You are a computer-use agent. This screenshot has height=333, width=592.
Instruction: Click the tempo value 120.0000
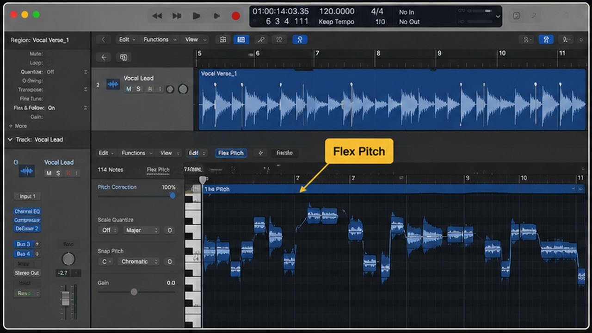pyautogui.click(x=337, y=12)
